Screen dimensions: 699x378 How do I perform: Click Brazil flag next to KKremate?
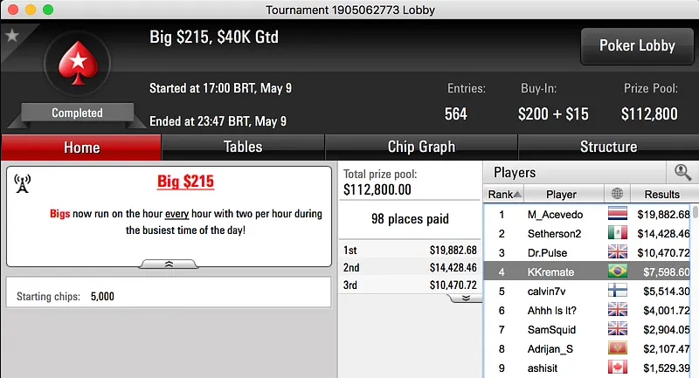[618, 271]
